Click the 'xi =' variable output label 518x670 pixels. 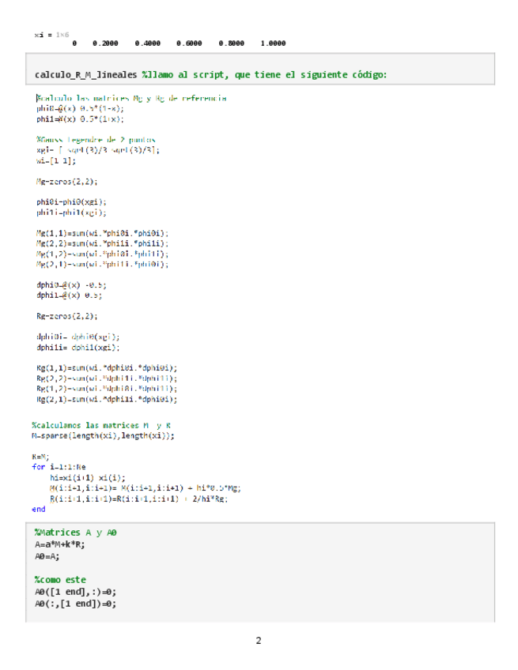[43, 35]
